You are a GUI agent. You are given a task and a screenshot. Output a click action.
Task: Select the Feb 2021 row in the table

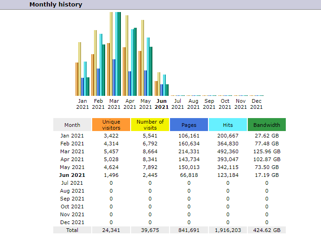(x=72, y=144)
